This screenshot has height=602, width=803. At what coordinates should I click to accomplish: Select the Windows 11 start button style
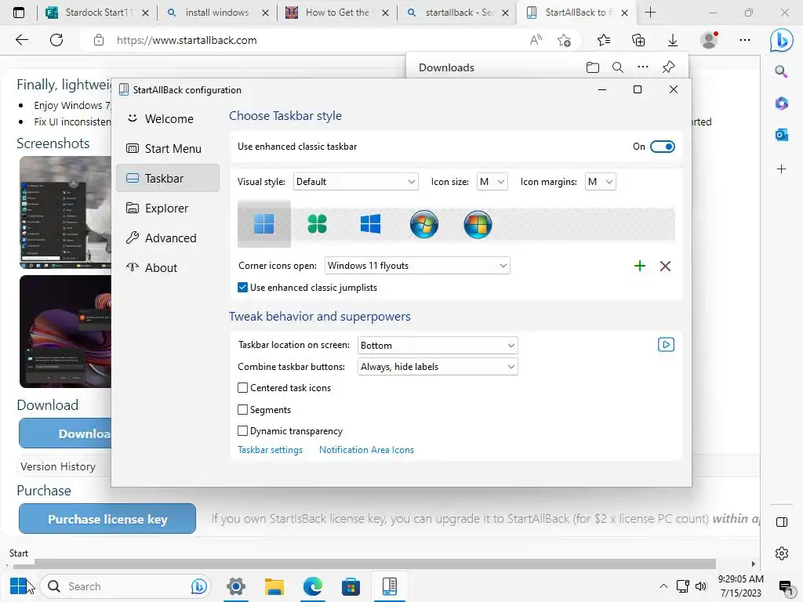[263, 223]
